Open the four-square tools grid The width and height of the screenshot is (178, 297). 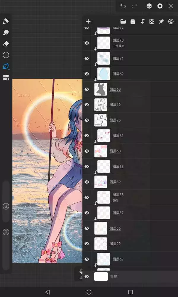(x=6, y=78)
